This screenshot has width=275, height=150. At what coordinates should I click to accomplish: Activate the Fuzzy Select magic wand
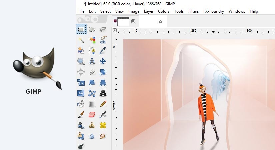pos(81,40)
